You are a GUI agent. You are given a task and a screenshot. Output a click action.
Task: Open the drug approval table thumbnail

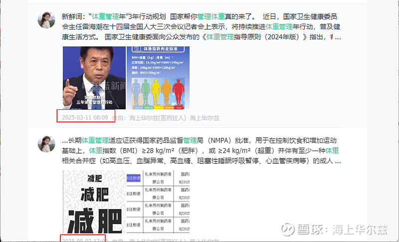[158, 202]
